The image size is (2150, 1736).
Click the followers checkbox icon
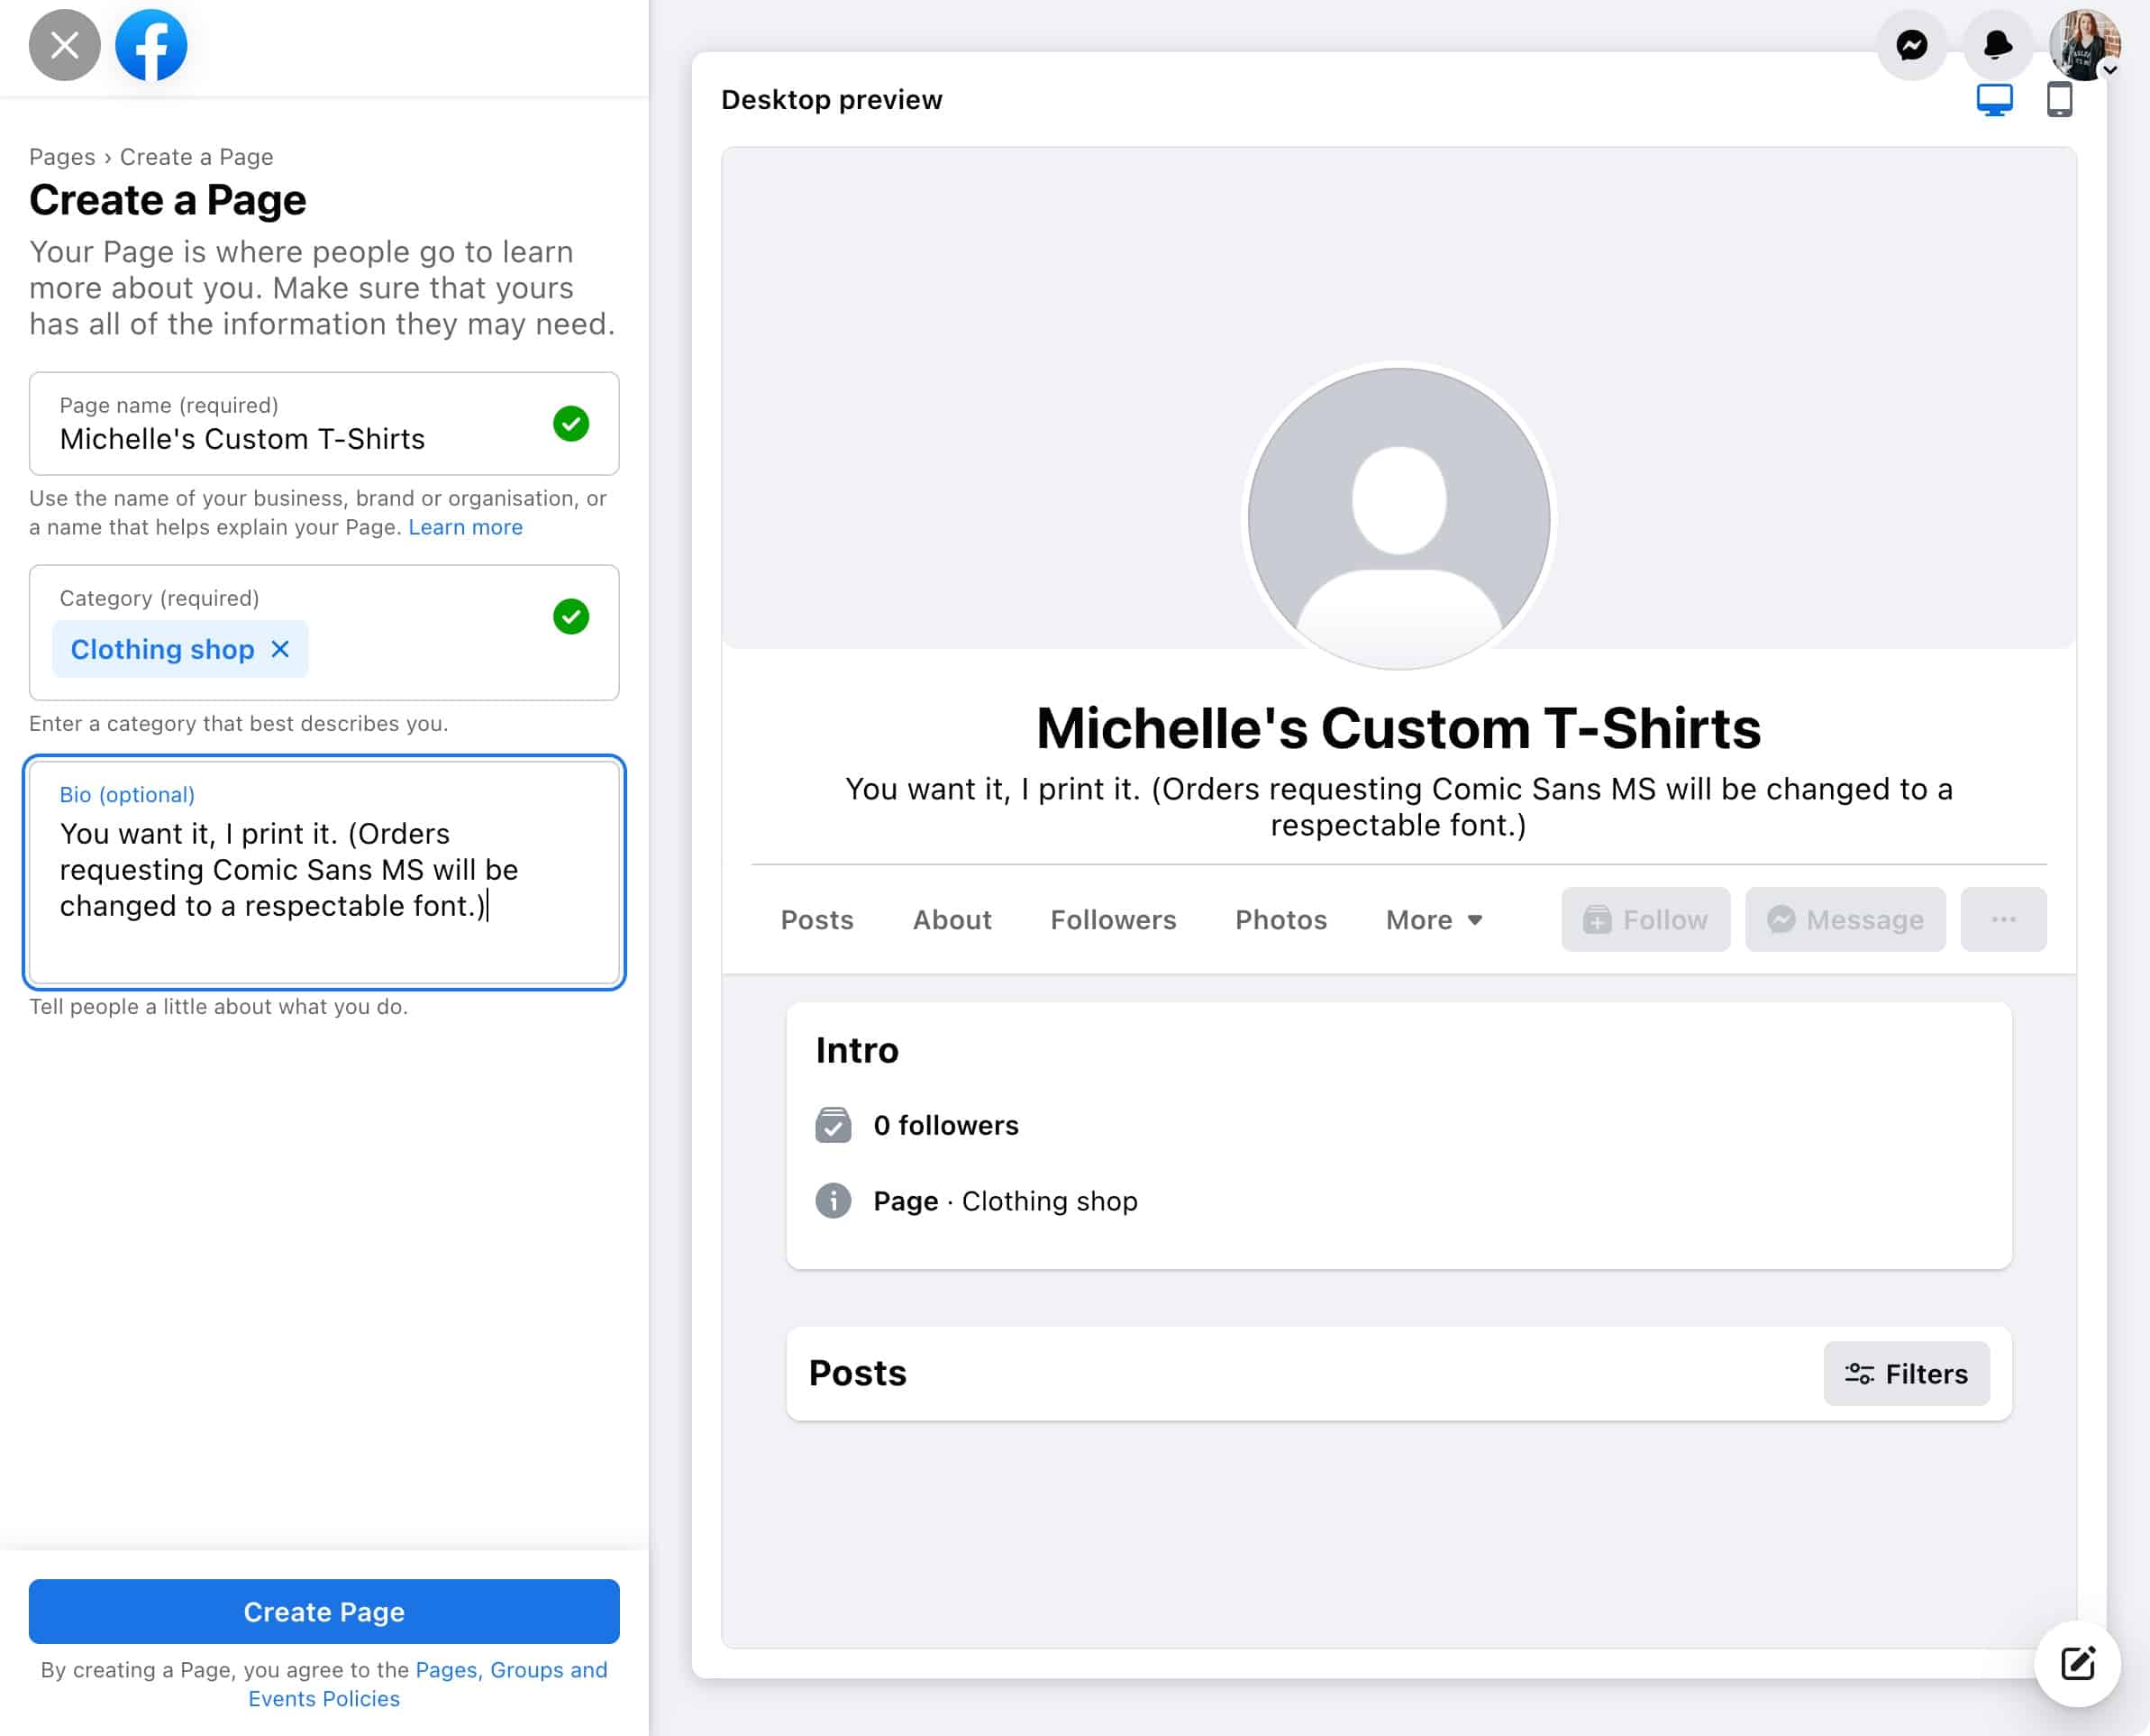pyautogui.click(x=831, y=1125)
